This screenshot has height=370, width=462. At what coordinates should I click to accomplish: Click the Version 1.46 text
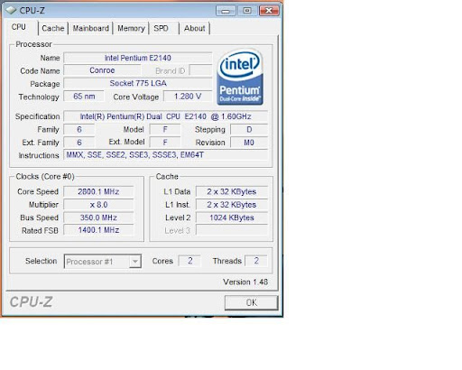(245, 282)
